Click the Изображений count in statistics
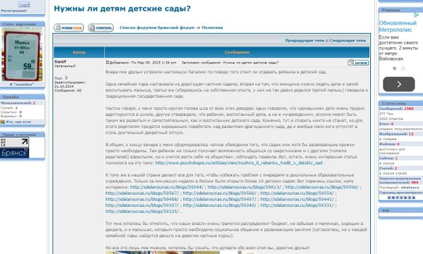The height and width of the screenshot is (254, 423). (x=411, y=134)
